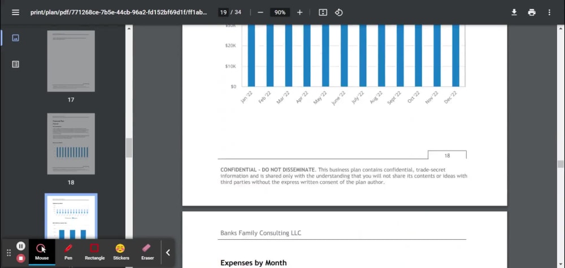Click the thumbnail panel scroll up arrow
The image size is (565, 268).
point(129,28)
